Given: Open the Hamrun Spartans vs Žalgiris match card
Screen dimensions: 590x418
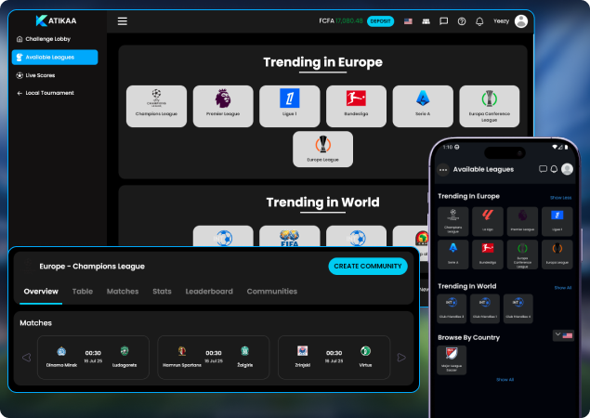Looking at the screenshot, I should 214,358.
